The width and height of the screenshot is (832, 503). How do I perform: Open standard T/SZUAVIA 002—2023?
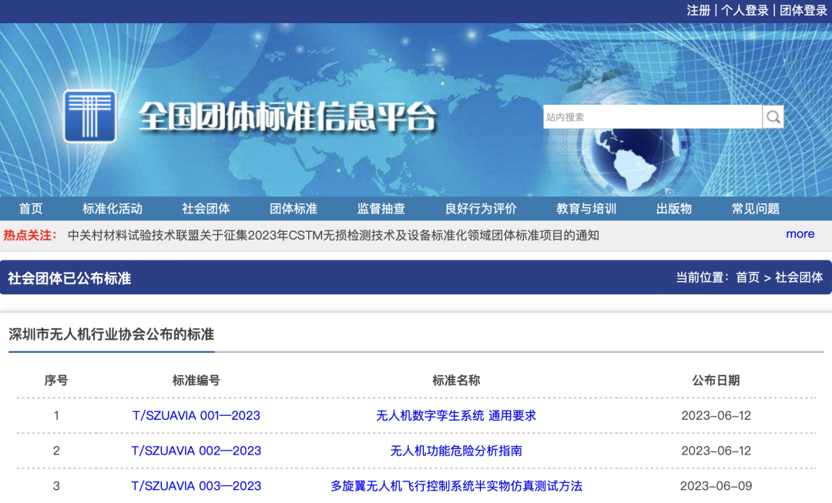tap(196, 451)
